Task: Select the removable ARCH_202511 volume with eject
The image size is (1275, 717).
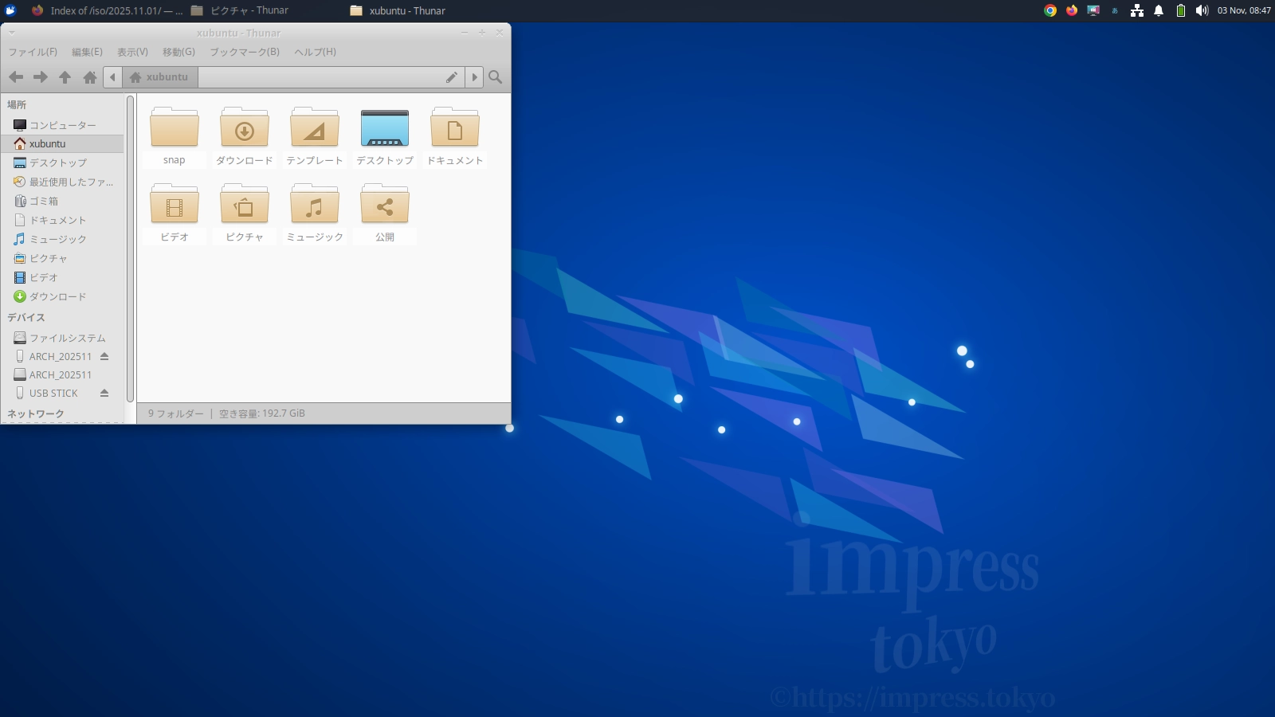Action: click(53, 356)
